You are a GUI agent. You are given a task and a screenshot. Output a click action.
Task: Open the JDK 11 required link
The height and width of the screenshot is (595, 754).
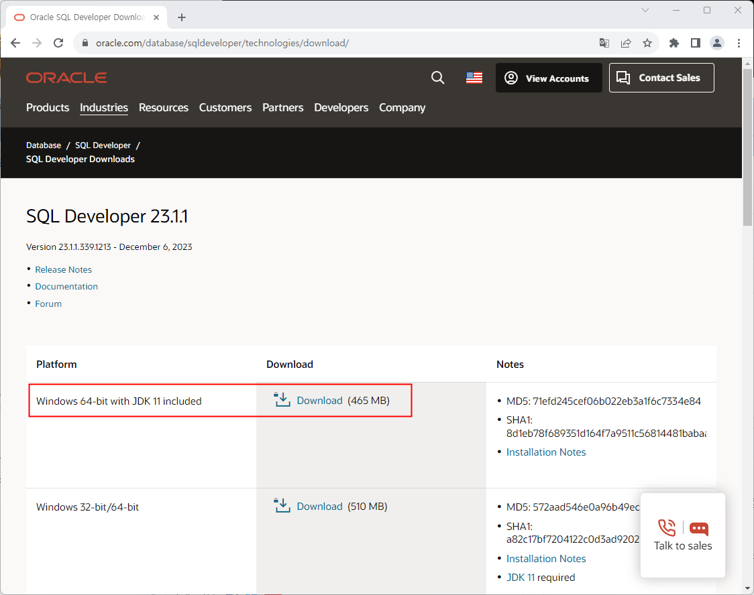(521, 577)
